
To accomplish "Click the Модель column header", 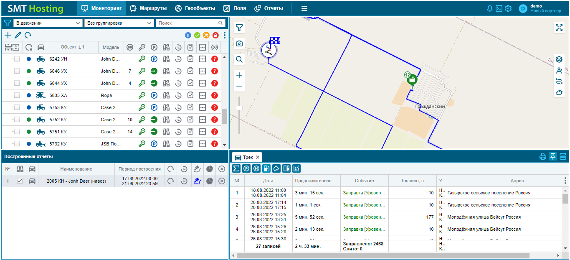I will tap(111, 47).
